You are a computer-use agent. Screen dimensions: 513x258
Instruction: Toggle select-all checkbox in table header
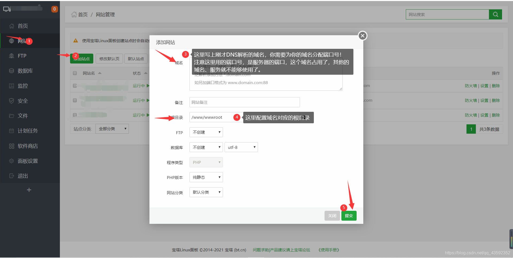pos(75,73)
